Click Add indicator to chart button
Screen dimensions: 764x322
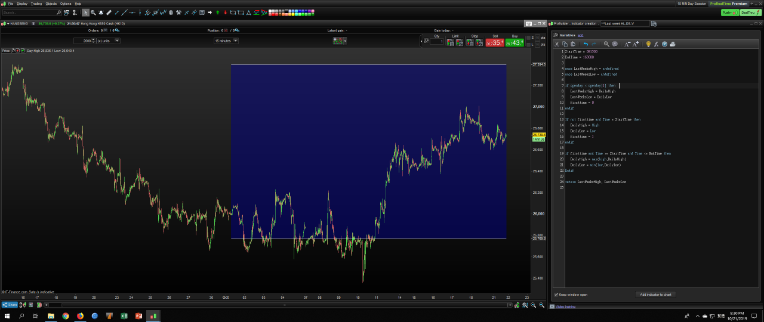655,295
